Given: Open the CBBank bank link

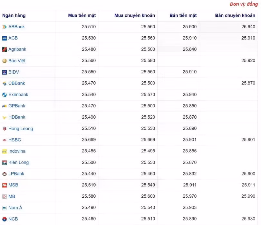Looking at the screenshot, I should pos(16,83).
